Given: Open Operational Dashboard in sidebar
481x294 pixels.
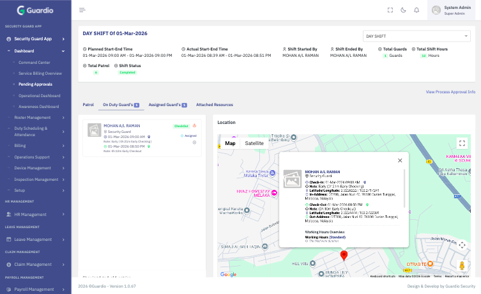Looking at the screenshot, I should pos(39,96).
